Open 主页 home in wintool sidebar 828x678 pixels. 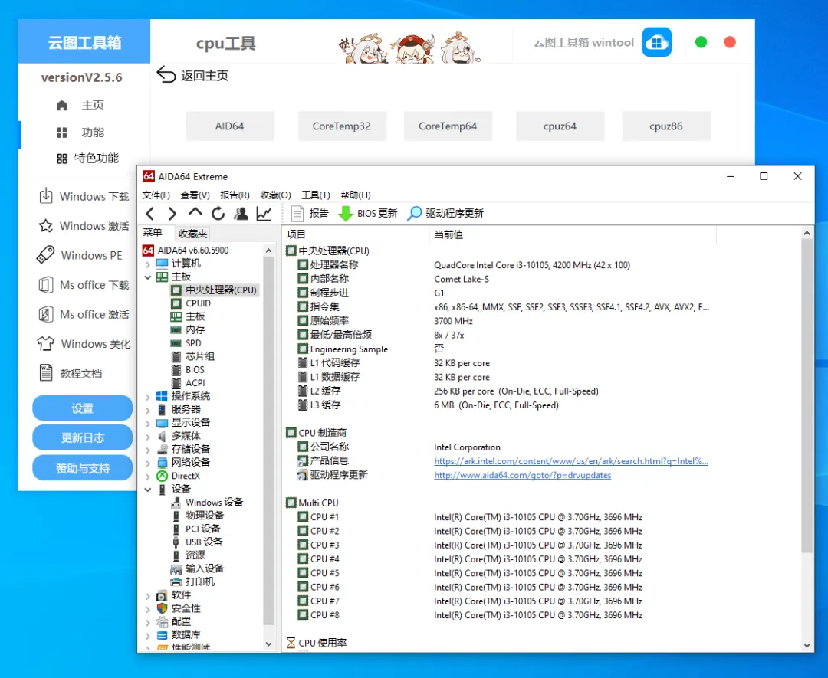pyautogui.click(x=80, y=105)
